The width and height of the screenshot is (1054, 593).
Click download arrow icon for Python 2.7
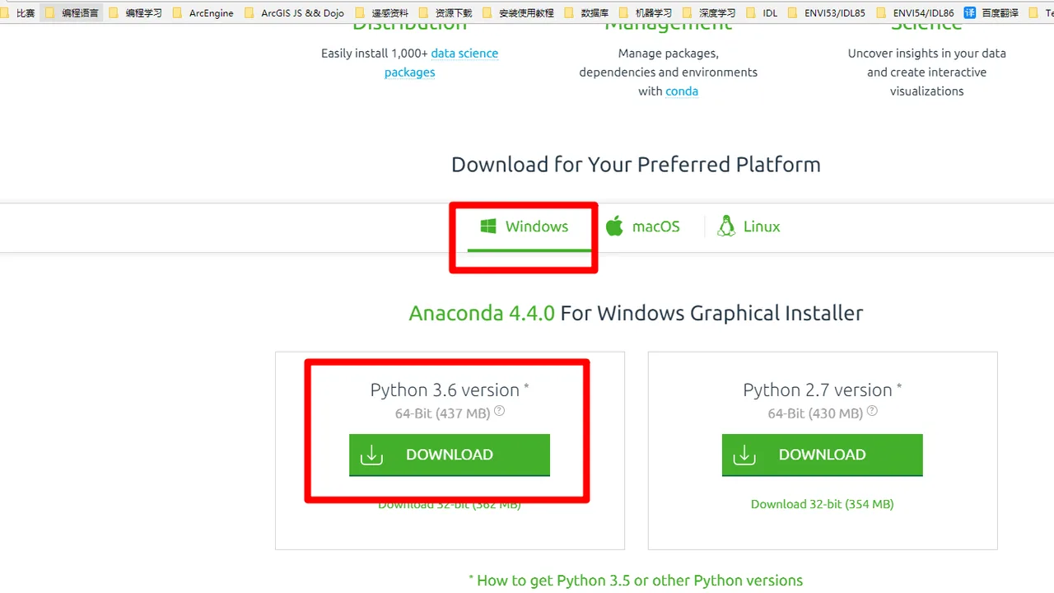744,455
